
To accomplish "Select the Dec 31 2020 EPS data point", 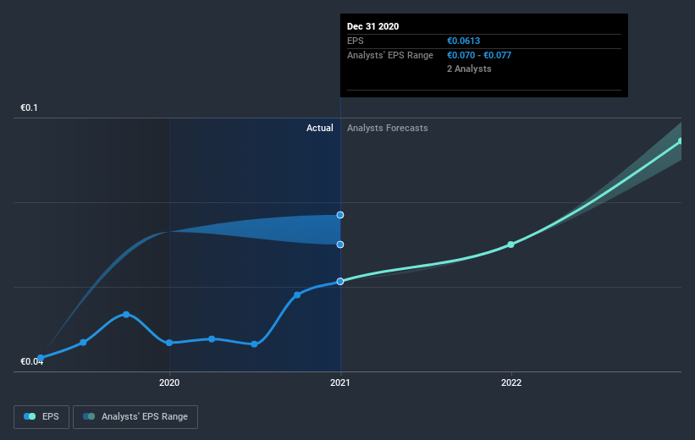I will (x=340, y=282).
